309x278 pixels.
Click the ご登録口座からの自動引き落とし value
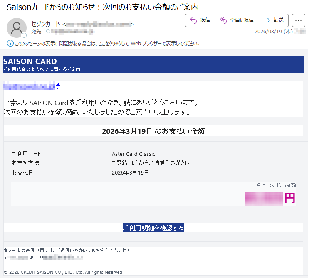pos(150,163)
